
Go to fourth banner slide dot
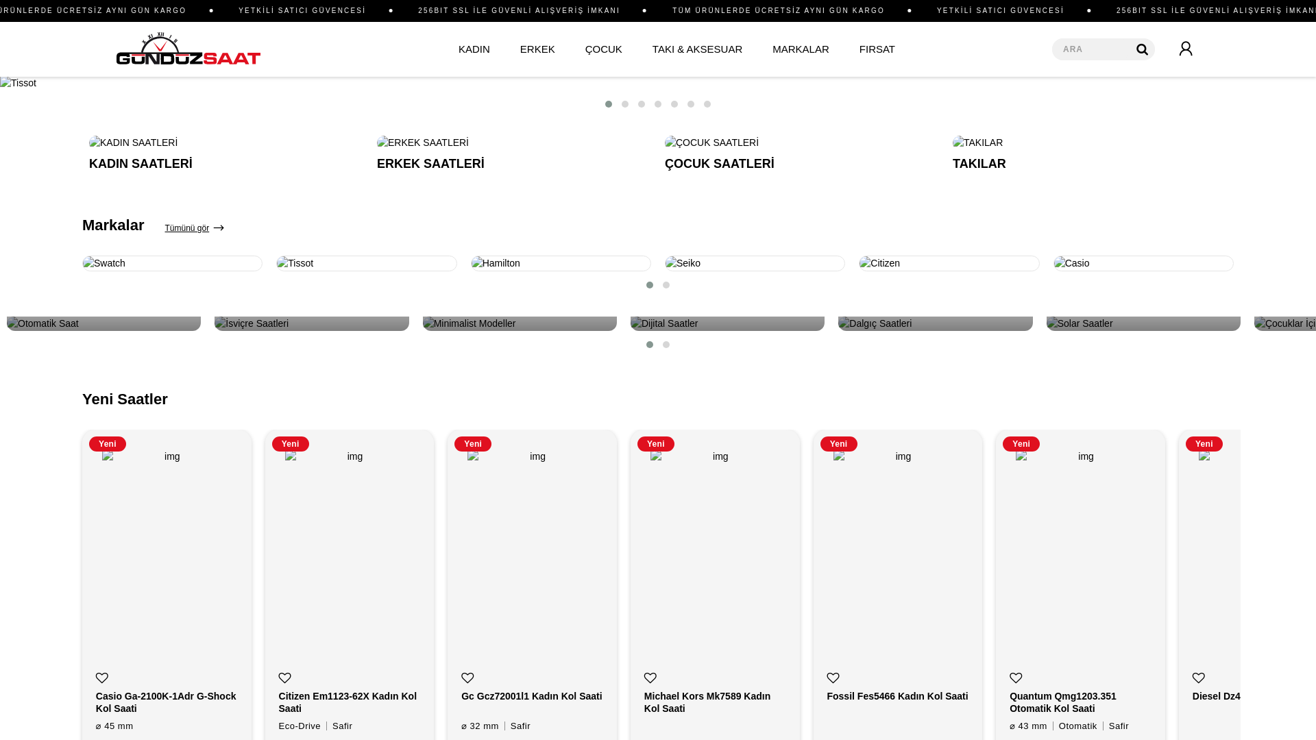pos(658,104)
